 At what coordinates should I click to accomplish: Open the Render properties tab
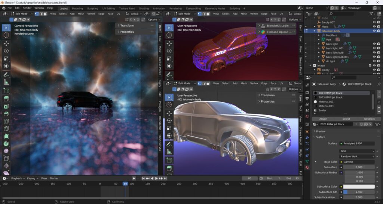307,92
